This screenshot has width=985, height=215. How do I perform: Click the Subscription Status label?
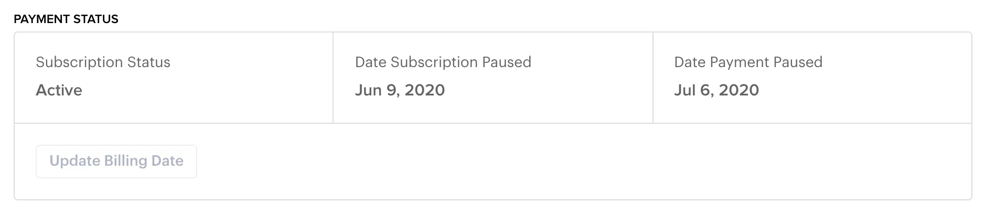(x=103, y=62)
